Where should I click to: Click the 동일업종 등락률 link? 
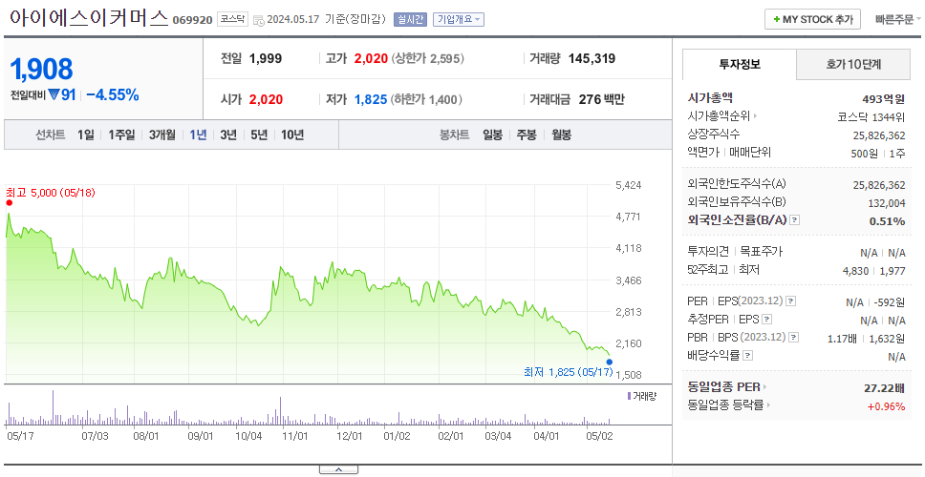coord(725,405)
